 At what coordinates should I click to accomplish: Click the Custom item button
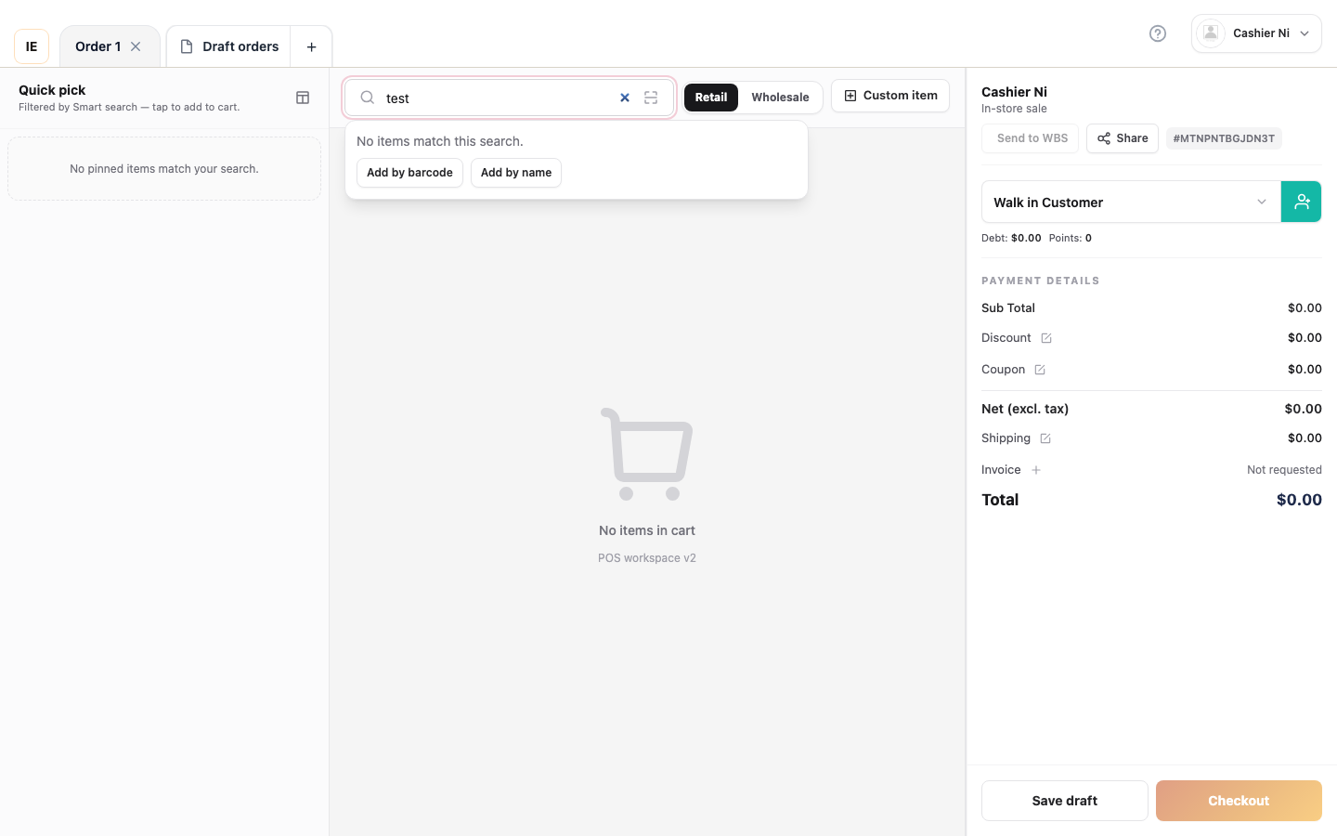point(890,96)
